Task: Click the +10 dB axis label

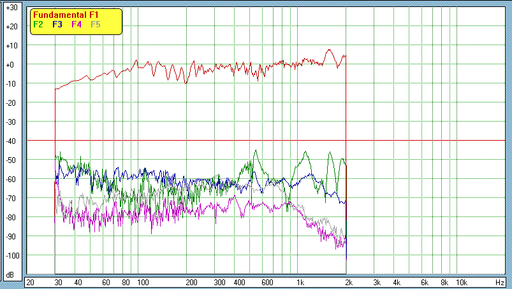Action: 11,46
